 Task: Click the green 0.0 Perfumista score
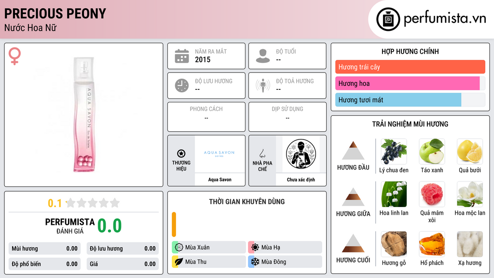pyautogui.click(x=110, y=226)
